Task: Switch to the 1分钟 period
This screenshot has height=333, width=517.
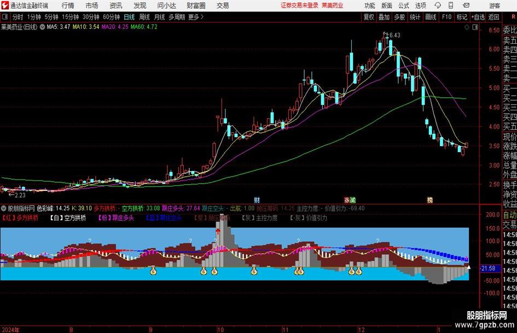Action: 34,17
